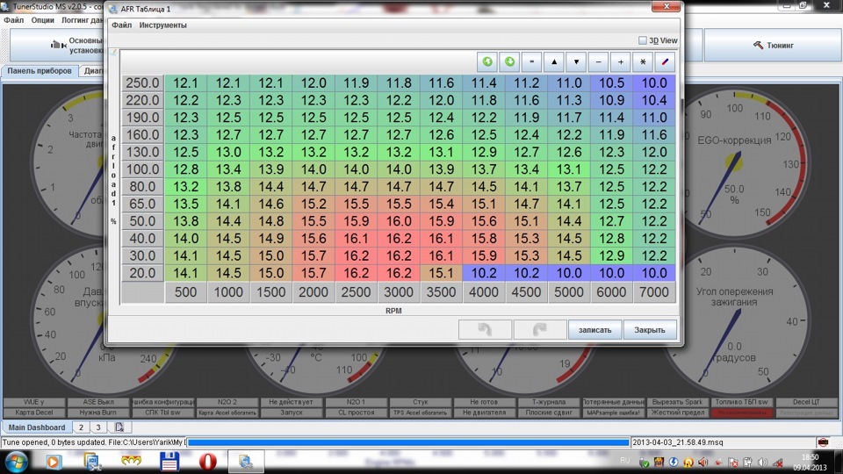Viewport: 843px width, 474px height.
Task: Click the minus icon in table toolbar
Action: [599, 62]
